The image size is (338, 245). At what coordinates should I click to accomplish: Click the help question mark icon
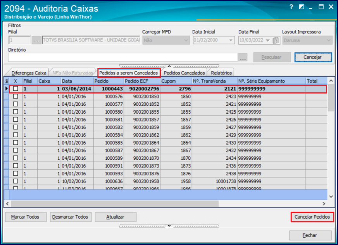click(291, 7)
